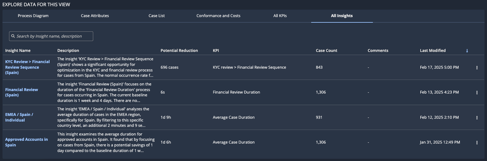The image size is (487, 161).
Task: Open the Case List tab
Action: coord(157,16)
